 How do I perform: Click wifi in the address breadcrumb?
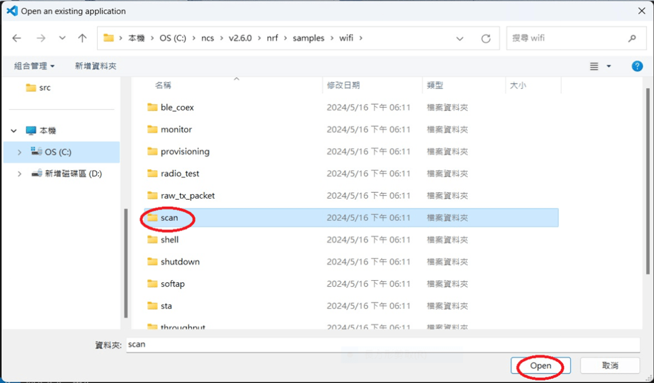coord(346,38)
